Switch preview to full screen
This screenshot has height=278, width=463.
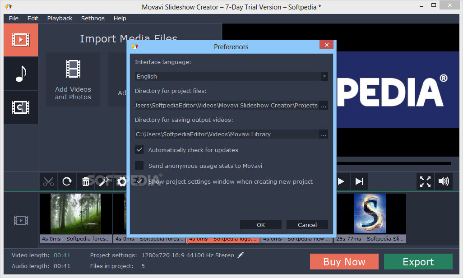pyautogui.click(x=425, y=181)
